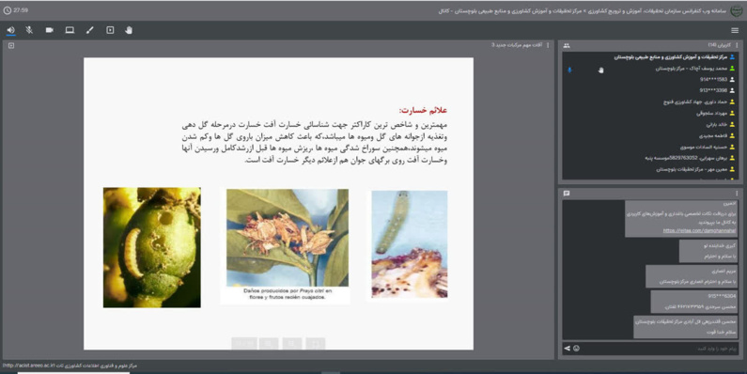This screenshot has height=374, width=747.
Task: Click the slide title آفات مهم مرکبات جدید 3
Action: [x=517, y=45]
